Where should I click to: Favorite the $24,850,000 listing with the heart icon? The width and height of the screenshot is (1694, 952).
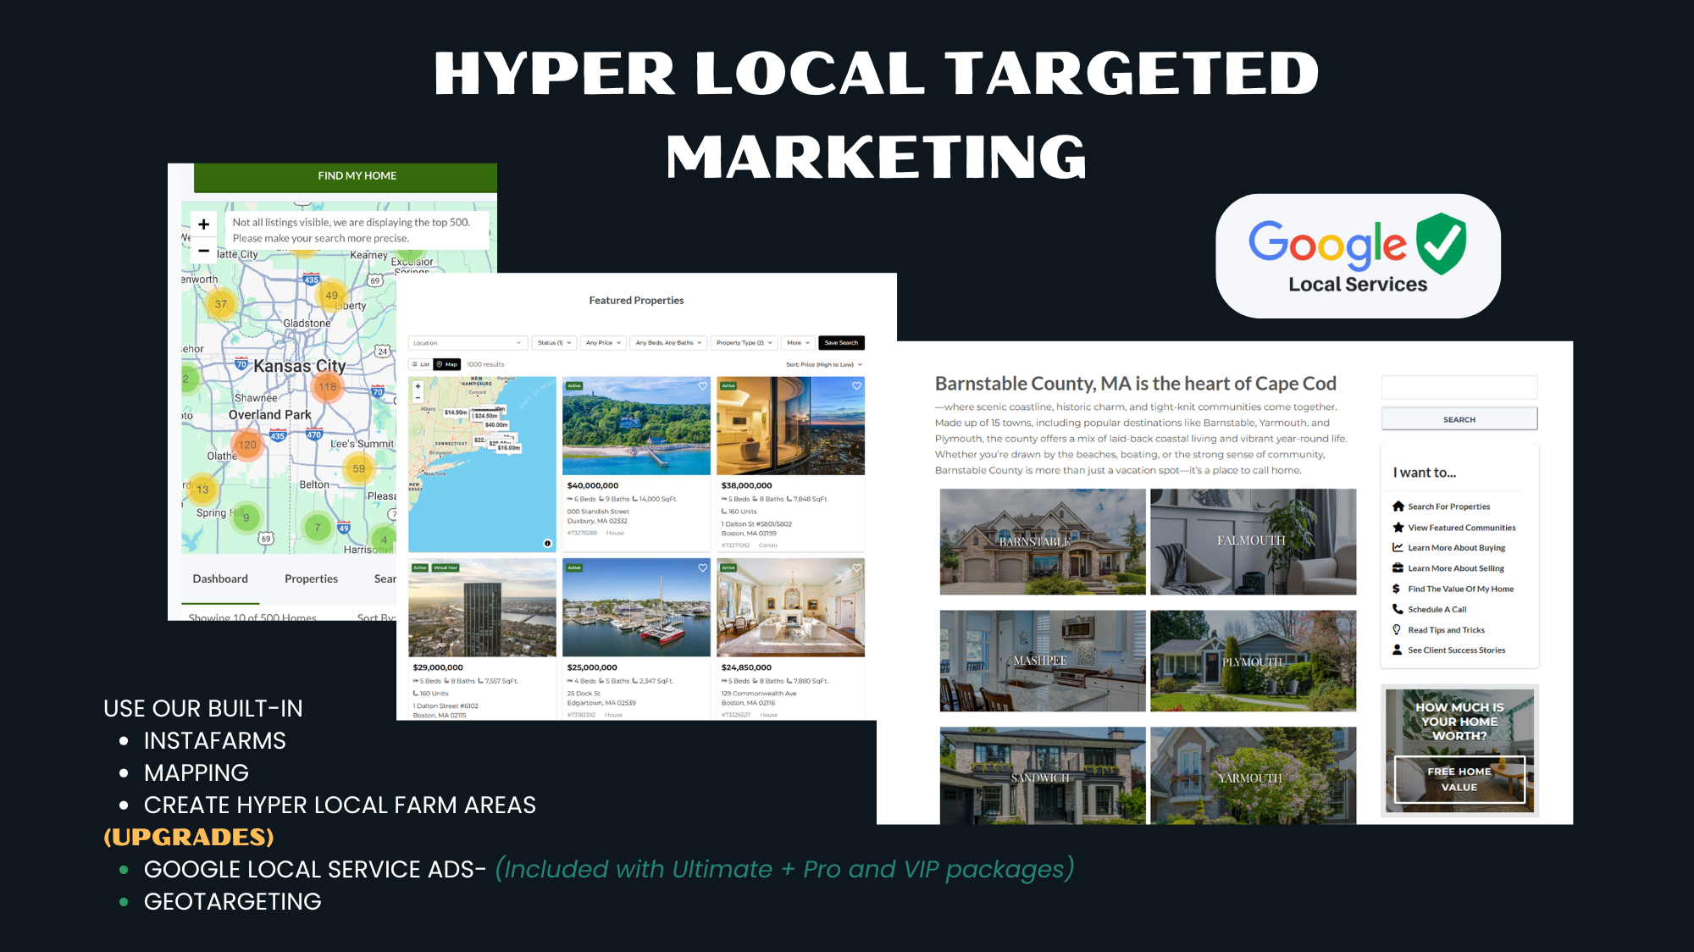856,568
